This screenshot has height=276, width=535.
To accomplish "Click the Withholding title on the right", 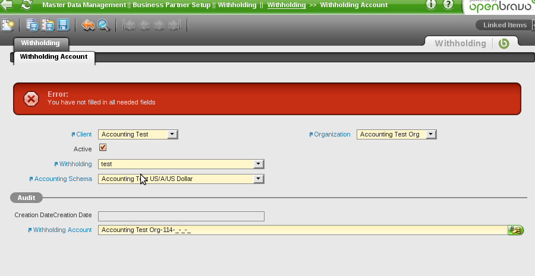I will click(x=460, y=43).
